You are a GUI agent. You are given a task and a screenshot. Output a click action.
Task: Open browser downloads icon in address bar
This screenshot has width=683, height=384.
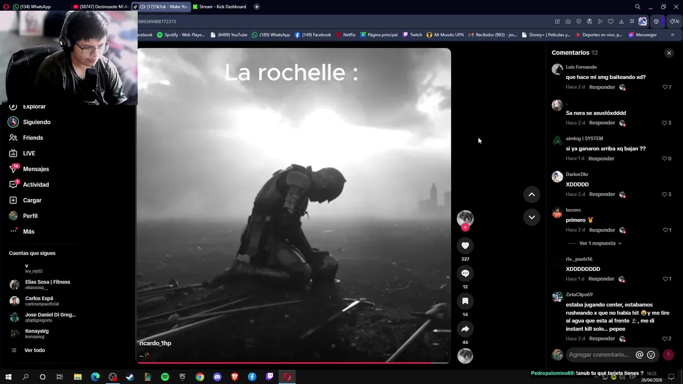(621, 21)
